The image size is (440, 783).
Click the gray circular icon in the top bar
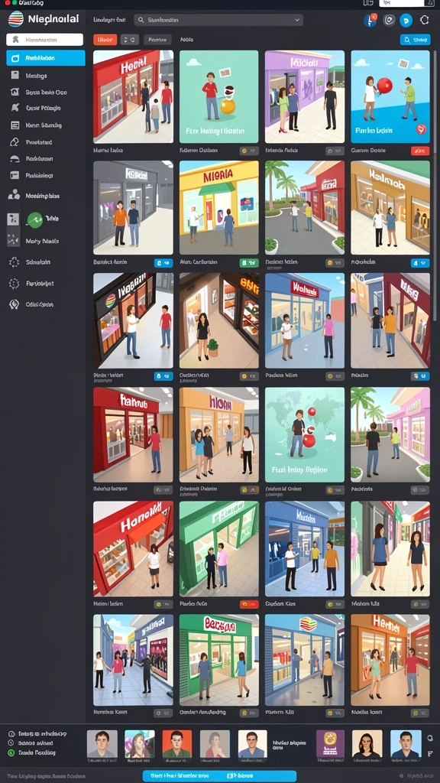[x=389, y=20]
